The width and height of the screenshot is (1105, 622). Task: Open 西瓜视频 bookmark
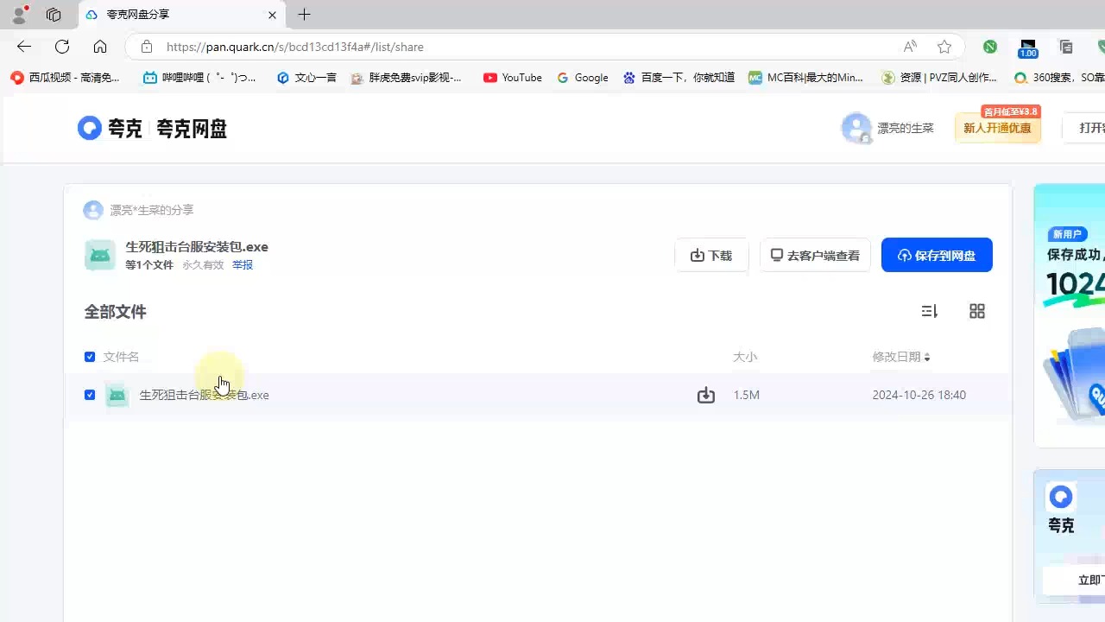point(65,78)
